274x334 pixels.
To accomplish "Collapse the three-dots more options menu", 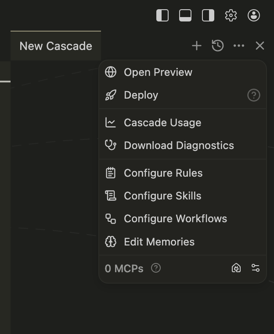I will 239,46.
